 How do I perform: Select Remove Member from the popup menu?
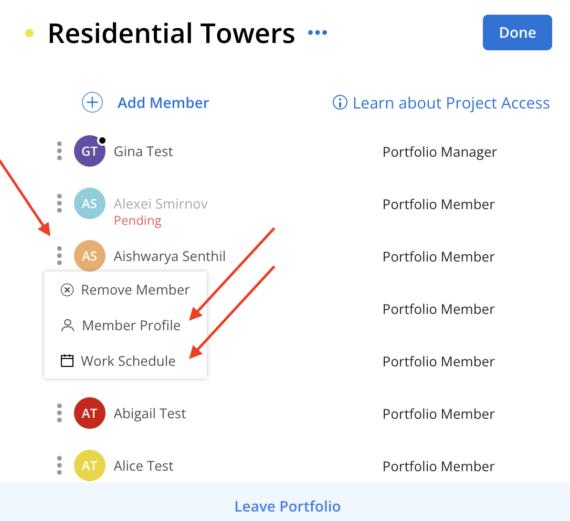click(125, 290)
